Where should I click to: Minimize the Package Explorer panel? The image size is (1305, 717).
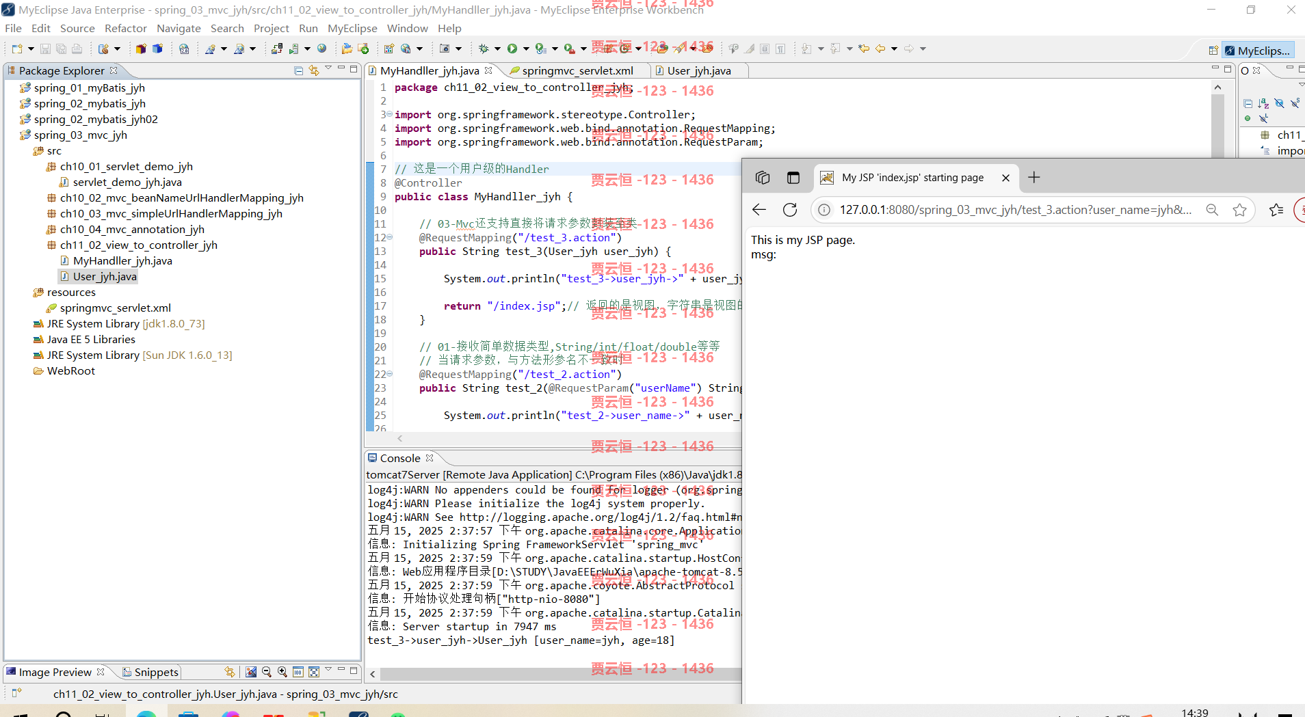click(x=341, y=69)
